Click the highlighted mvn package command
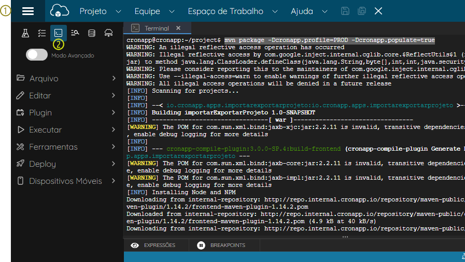The height and width of the screenshot is (262, 465). (330, 40)
